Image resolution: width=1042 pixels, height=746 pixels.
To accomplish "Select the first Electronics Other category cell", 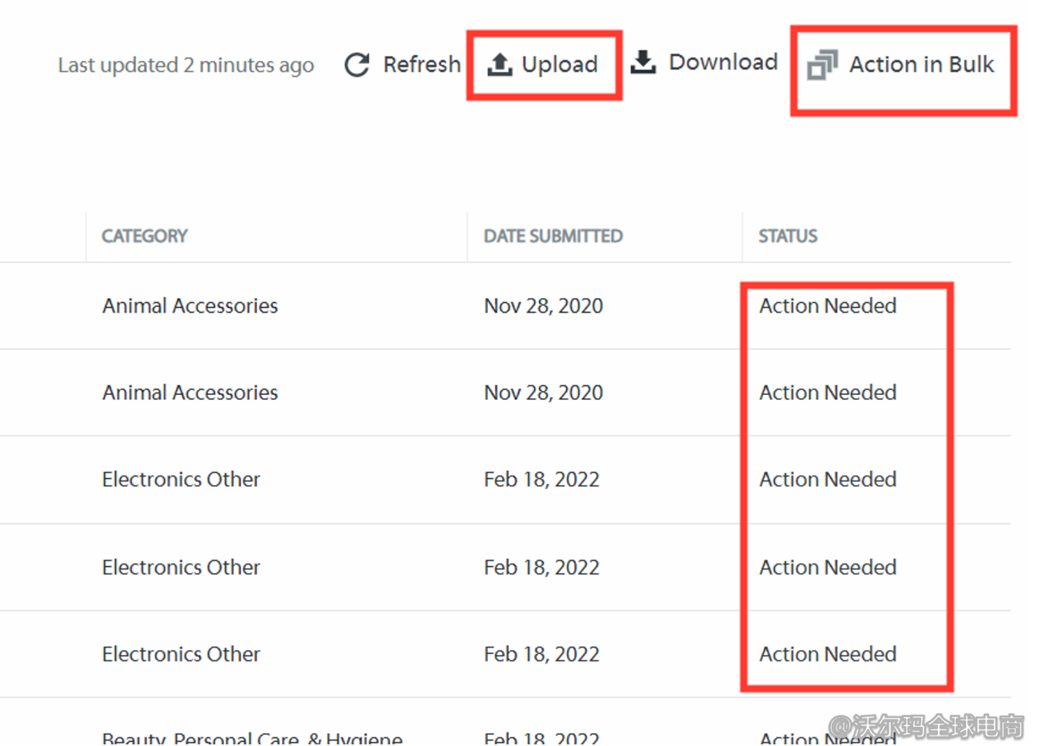I will coord(182,479).
